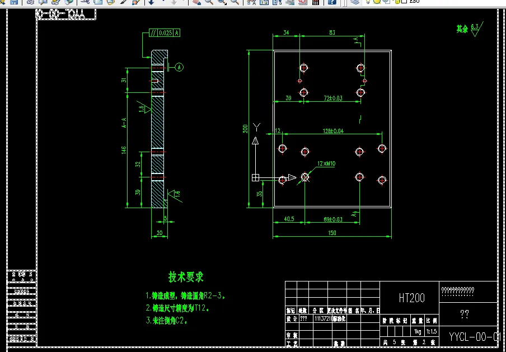Click the current layer color square

(404, 2)
